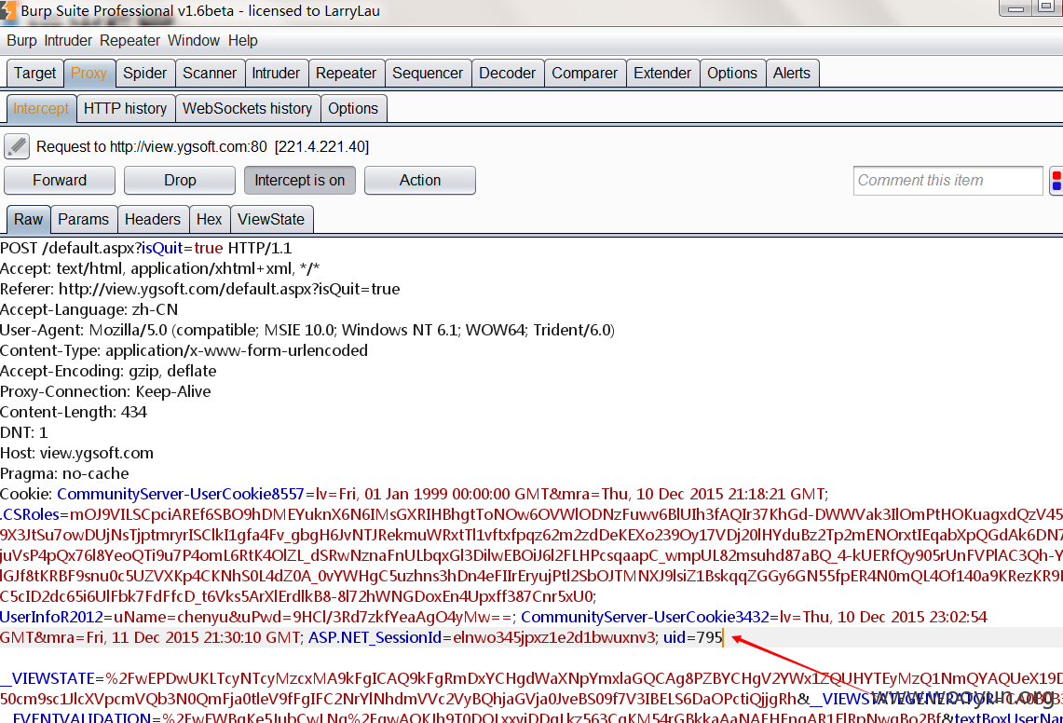Open the WebSockets history sub-tab
Screen dimensions: 1063x723
tap(248, 108)
